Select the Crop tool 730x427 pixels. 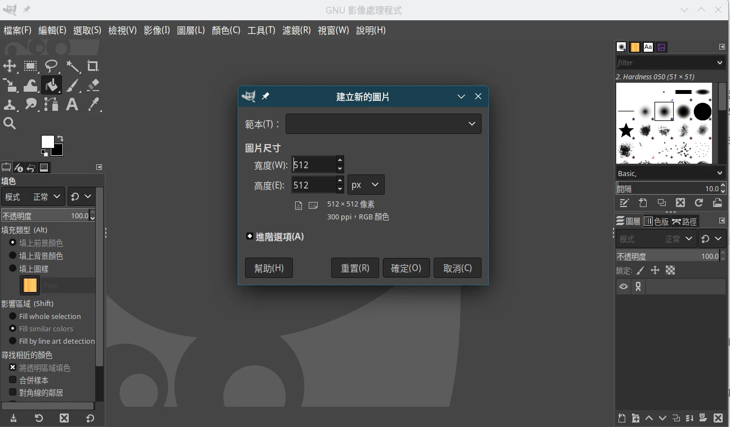point(93,66)
